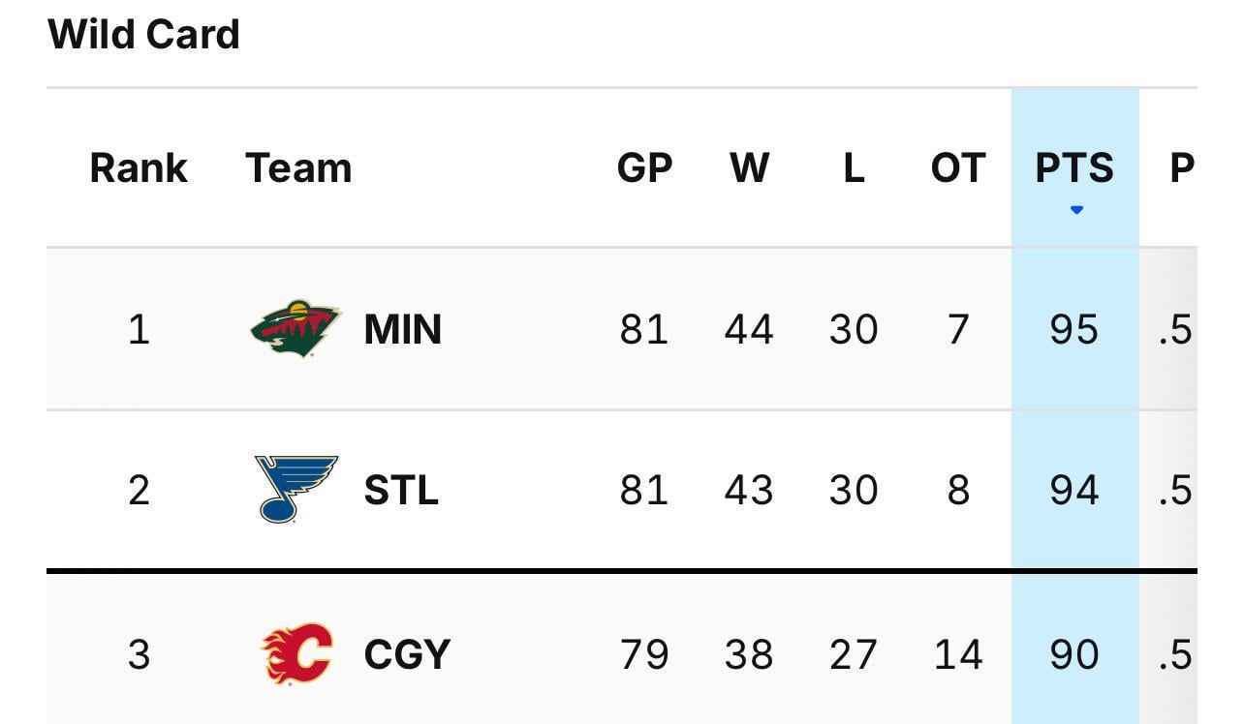Click St. Louis's 94 points value
The height and width of the screenshot is (724, 1244).
1074,490
